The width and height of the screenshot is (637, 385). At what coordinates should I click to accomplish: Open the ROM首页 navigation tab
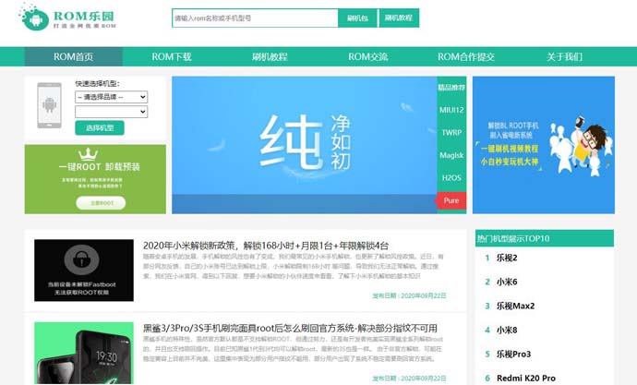click(x=74, y=57)
